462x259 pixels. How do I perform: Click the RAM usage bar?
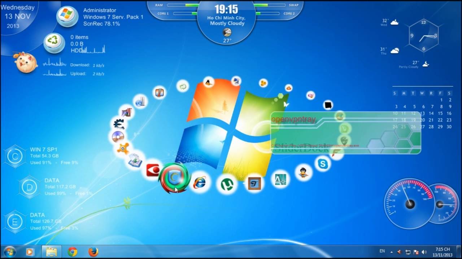[183, 5]
